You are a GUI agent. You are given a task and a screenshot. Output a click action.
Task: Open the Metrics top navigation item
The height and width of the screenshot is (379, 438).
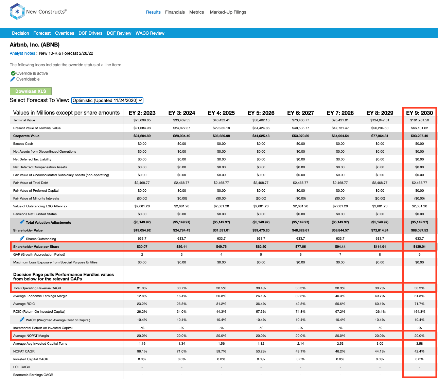tap(197, 12)
